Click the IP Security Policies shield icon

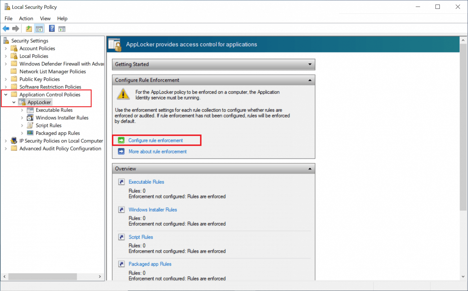pos(14,141)
